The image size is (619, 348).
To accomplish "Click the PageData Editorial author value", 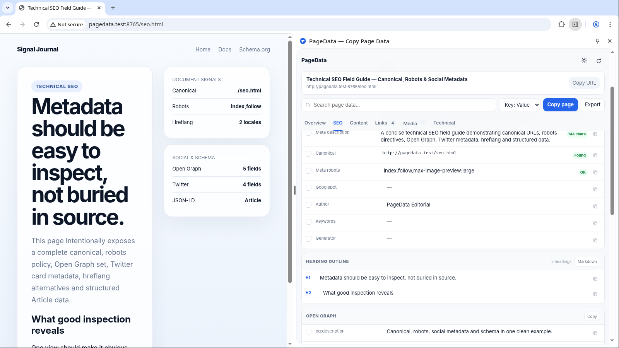I will coord(409,205).
